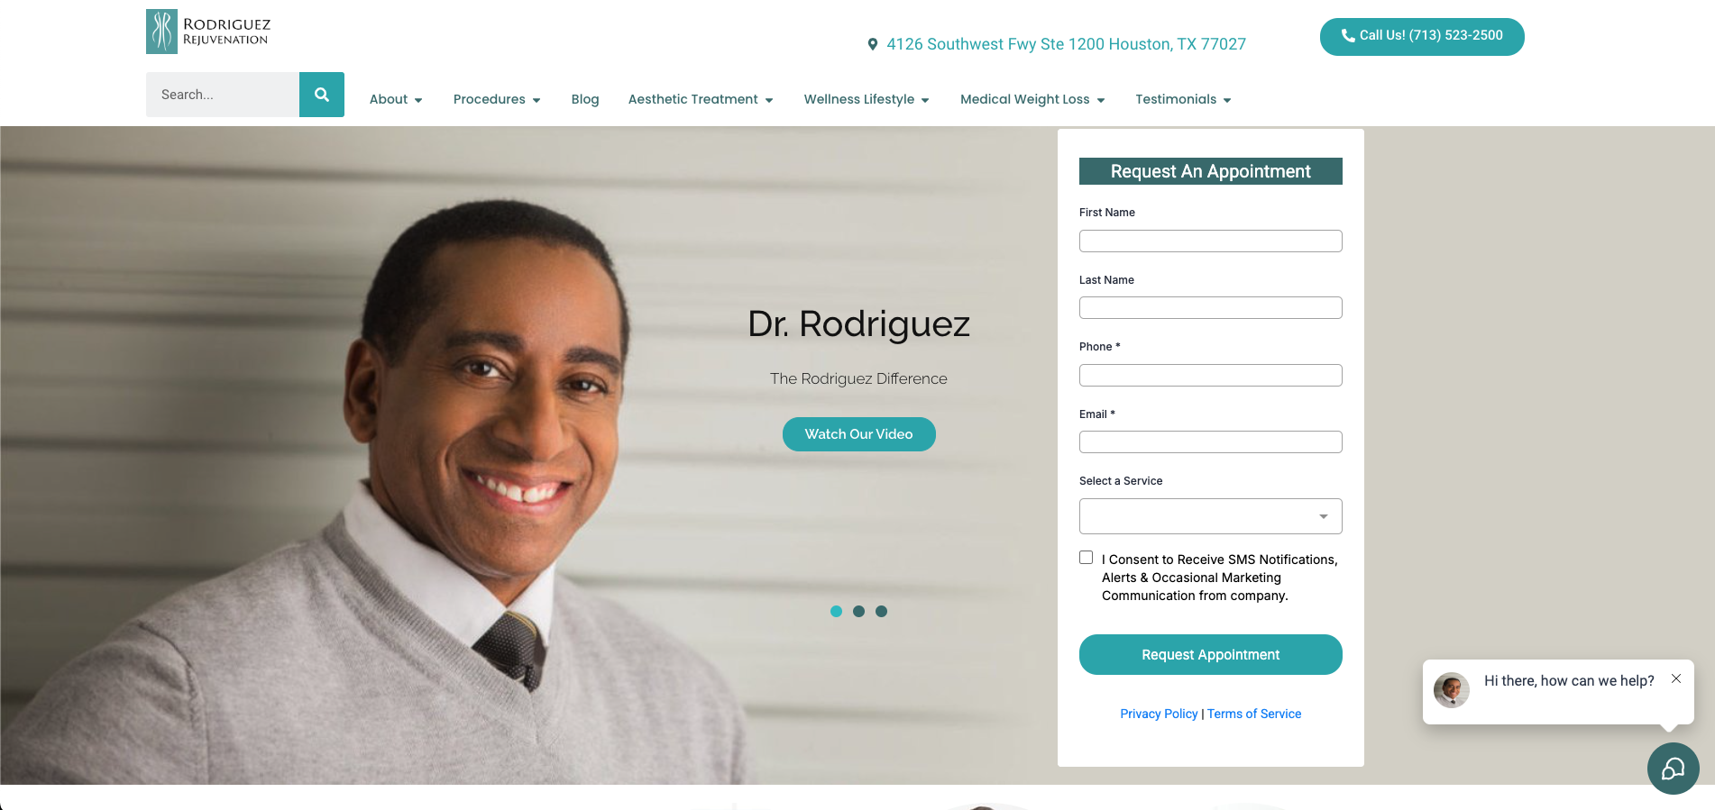Click the map pin location icon
Viewport: 1715px width, 810px height.
(x=872, y=44)
